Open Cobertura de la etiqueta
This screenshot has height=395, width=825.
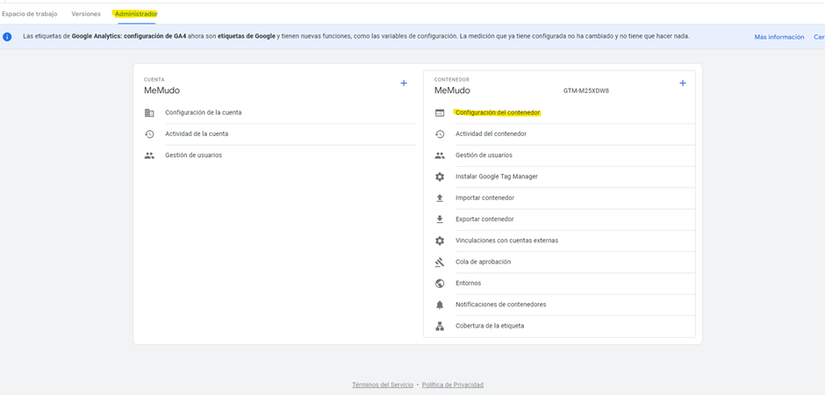(490, 326)
